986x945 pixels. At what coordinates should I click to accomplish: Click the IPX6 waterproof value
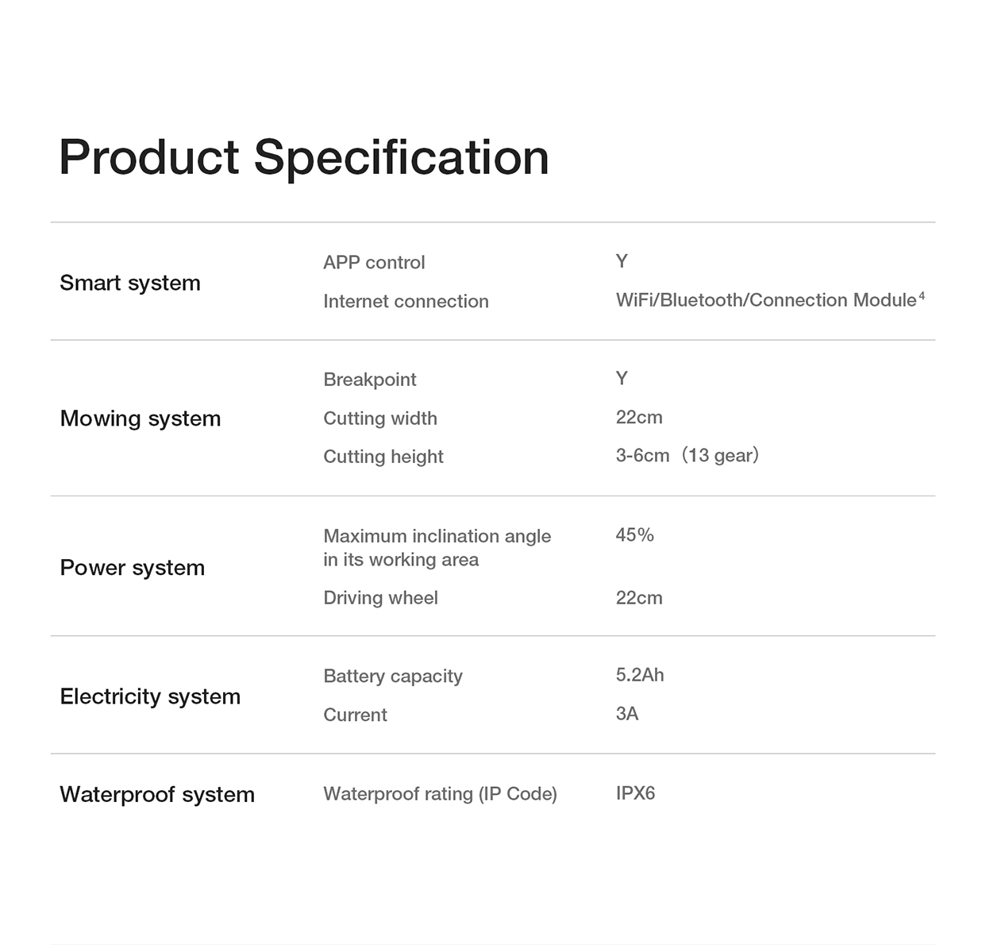pyautogui.click(x=635, y=793)
